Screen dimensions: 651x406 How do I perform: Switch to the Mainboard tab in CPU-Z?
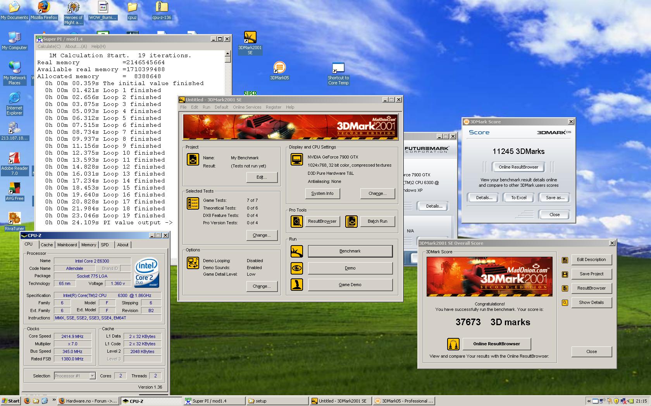67,245
